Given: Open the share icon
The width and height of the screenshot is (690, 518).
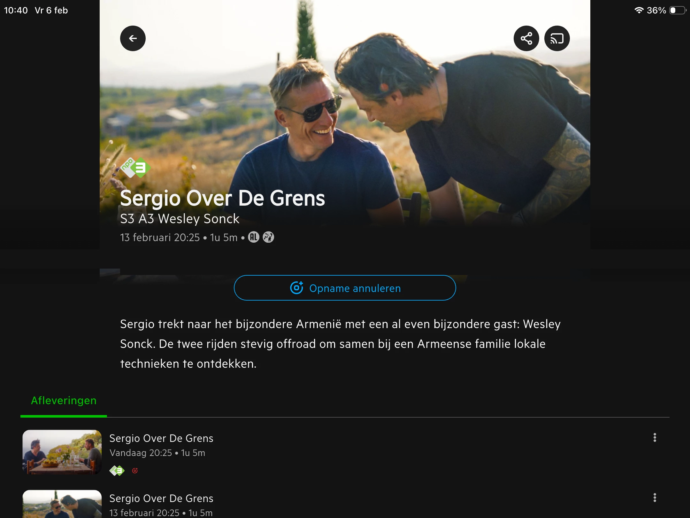Looking at the screenshot, I should [x=526, y=38].
